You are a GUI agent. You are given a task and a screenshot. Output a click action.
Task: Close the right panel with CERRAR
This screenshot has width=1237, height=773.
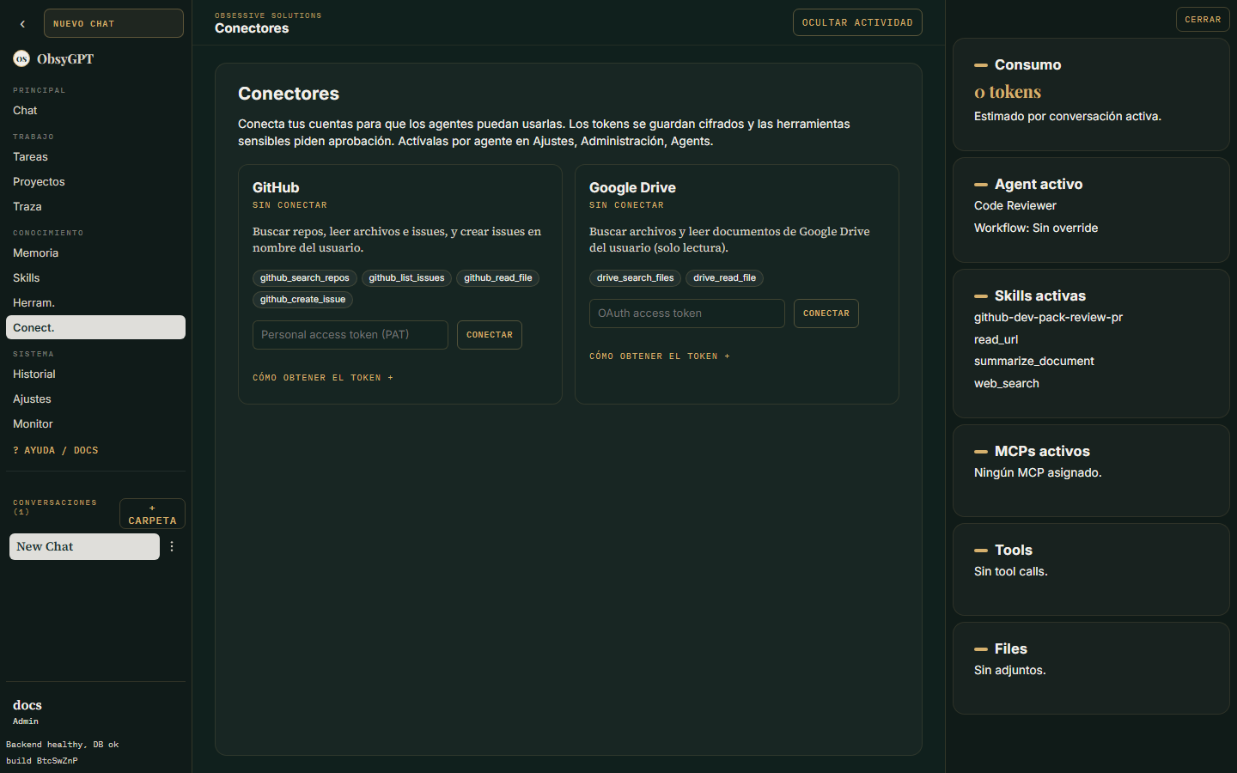[x=1203, y=19]
